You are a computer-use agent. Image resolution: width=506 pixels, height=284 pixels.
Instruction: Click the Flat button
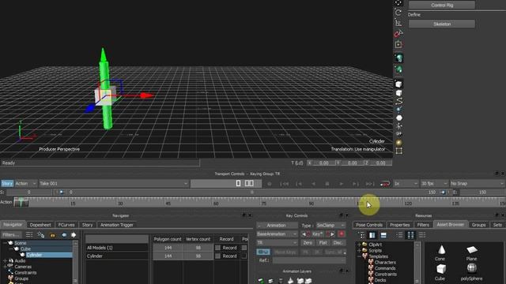[323, 242]
